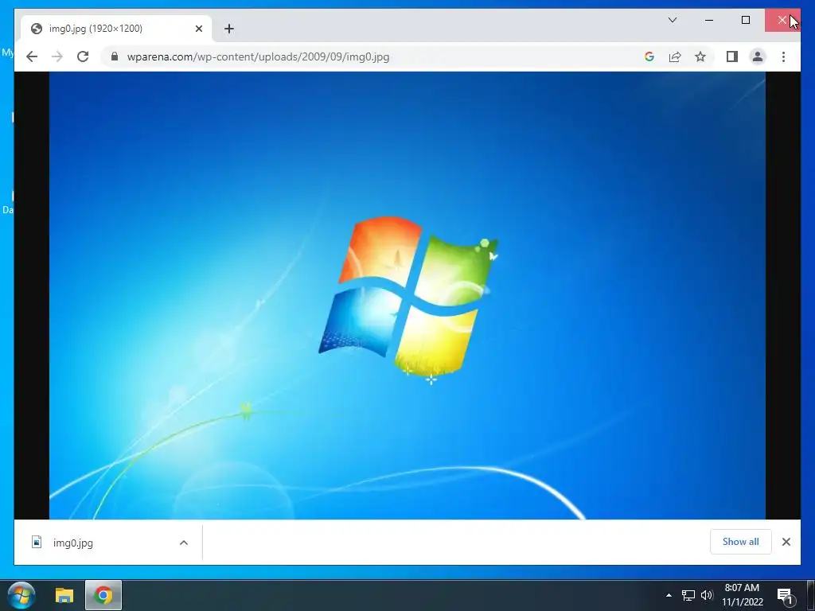Expand the tab search chevron
Image resolution: width=815 pixels, height=611 pixels.
click(x=672, y=20)
